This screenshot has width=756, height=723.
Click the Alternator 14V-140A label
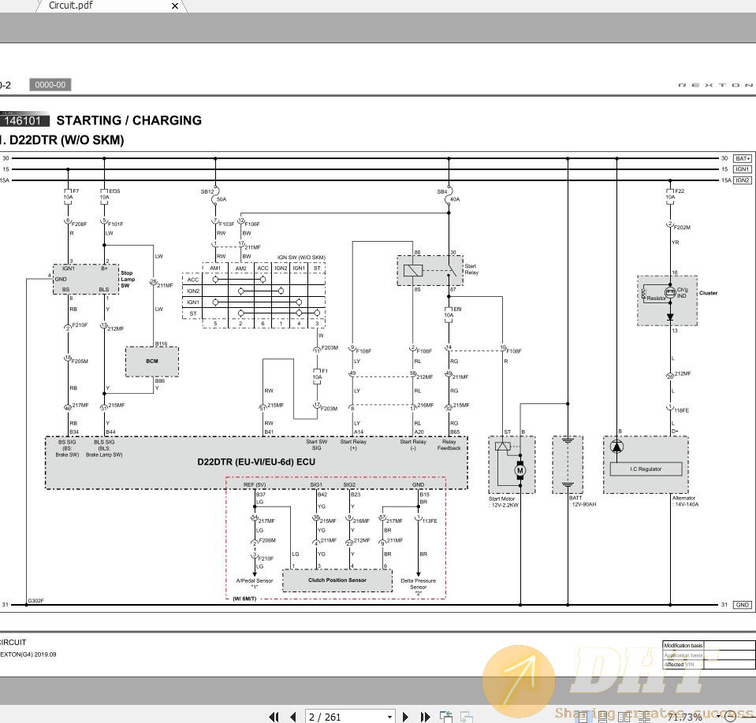[685, 502]
